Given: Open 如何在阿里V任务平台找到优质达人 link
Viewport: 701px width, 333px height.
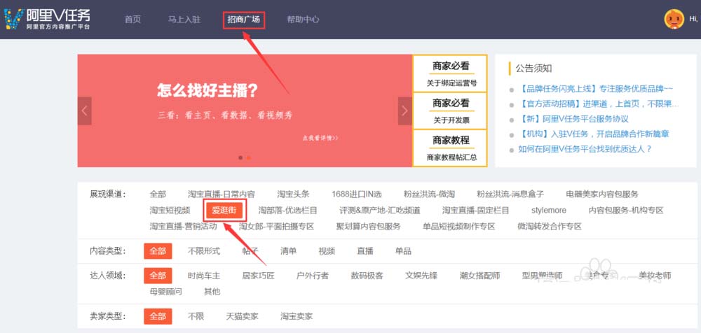Looking at the screenshot, I should [585, 149].
